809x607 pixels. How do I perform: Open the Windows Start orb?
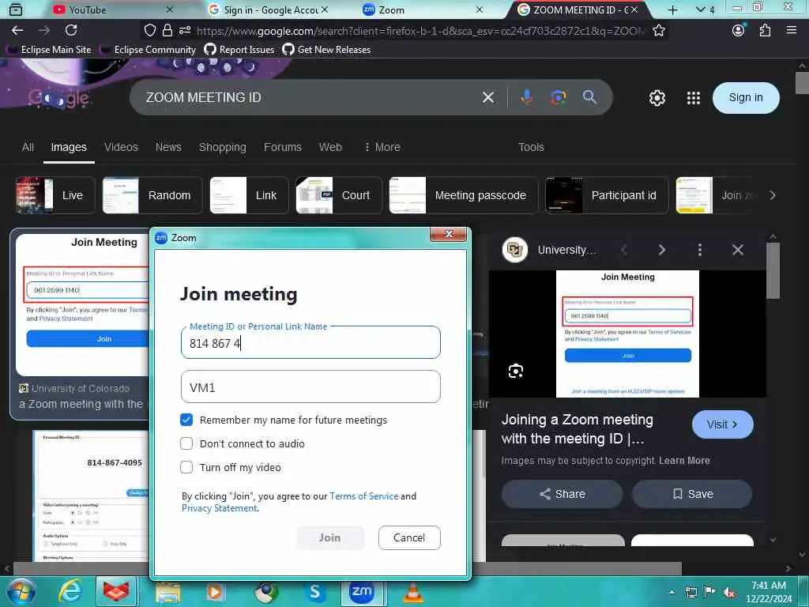[20, 591]
